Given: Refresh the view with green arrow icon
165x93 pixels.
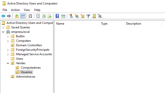Looking at the screenshot, I should coord(44,16).
